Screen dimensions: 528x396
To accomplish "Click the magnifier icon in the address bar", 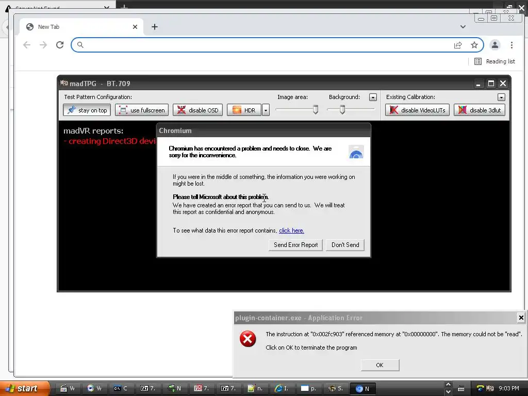I will click(80, 45).
